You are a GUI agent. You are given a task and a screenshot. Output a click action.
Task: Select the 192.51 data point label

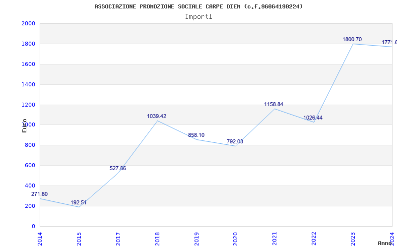pyautogui.click(x=78, y=202)
